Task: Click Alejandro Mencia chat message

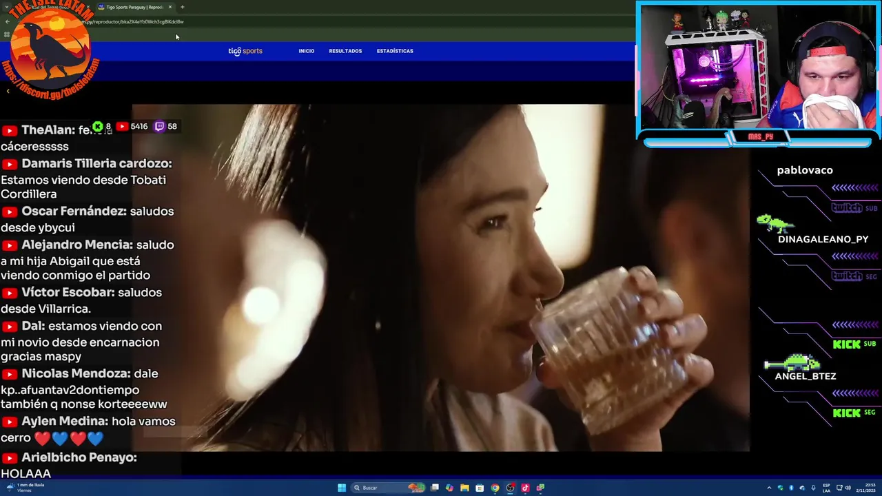Action: pyautogui.click(x=88, y=260)
